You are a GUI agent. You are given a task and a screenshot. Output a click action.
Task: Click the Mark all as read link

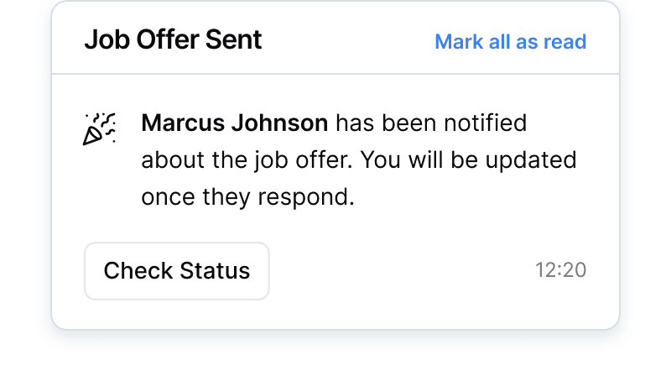[510, 41]
